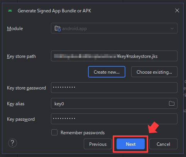
Task: Click the help question mark icon
Action: pyautogui.click(x=12, y=143)
